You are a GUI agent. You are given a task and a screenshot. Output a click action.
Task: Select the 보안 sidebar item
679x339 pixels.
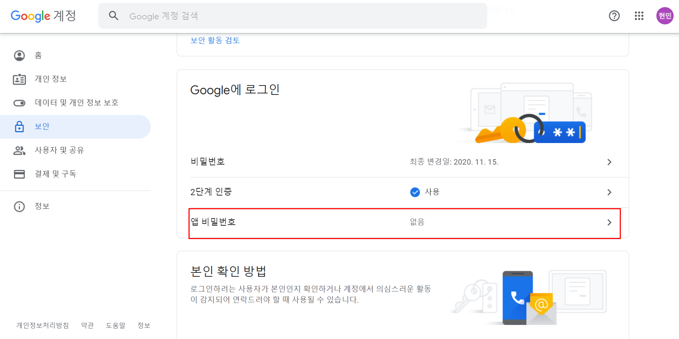click(x=75, y=127)
